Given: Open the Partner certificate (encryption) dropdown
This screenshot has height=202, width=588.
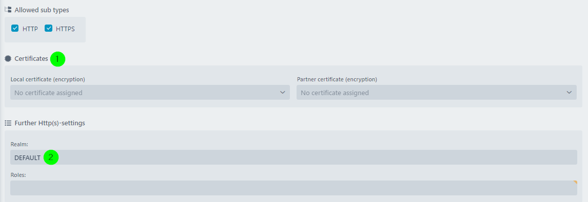Looking at the screenshot, I should point(437,93).
